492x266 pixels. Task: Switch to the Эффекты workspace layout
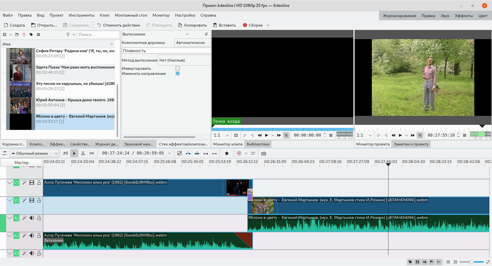(464, 16)
